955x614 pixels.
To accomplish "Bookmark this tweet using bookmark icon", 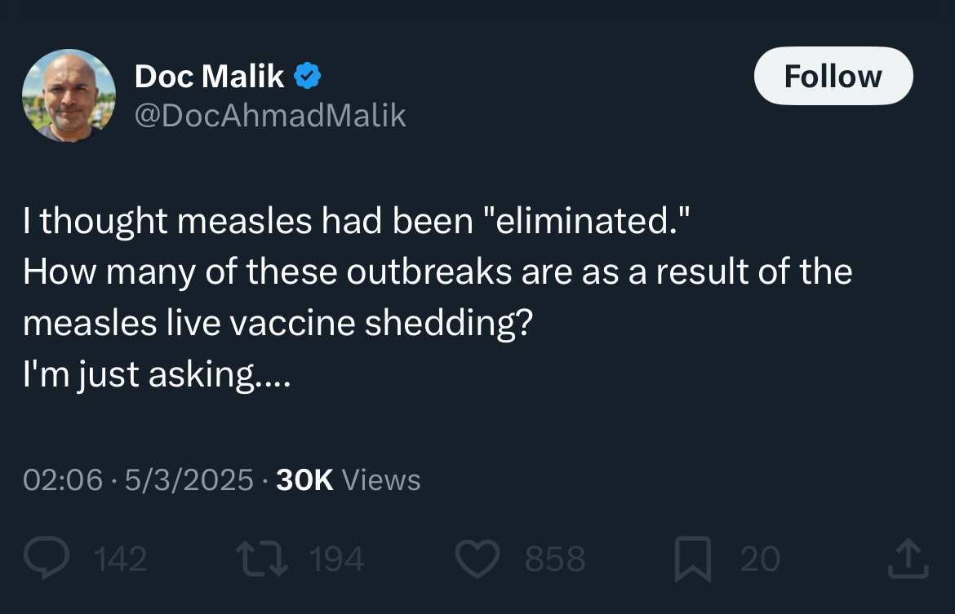I will (x=692, y=559).
